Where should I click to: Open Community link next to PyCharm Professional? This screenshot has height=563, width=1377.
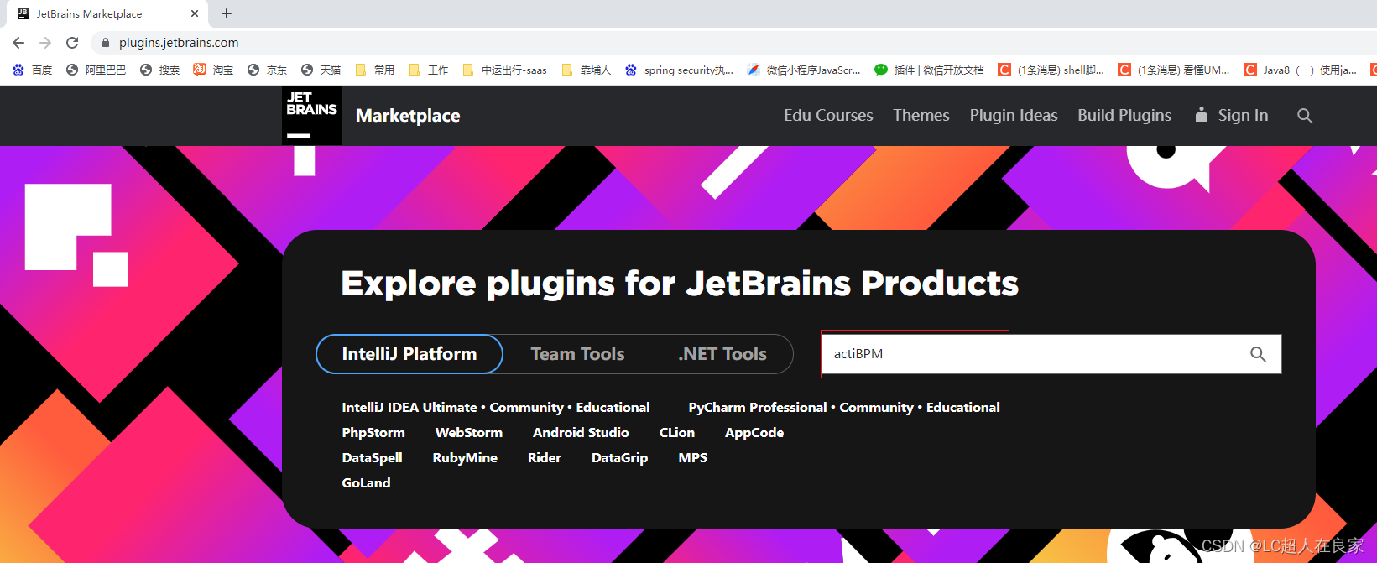click(876, 408)
